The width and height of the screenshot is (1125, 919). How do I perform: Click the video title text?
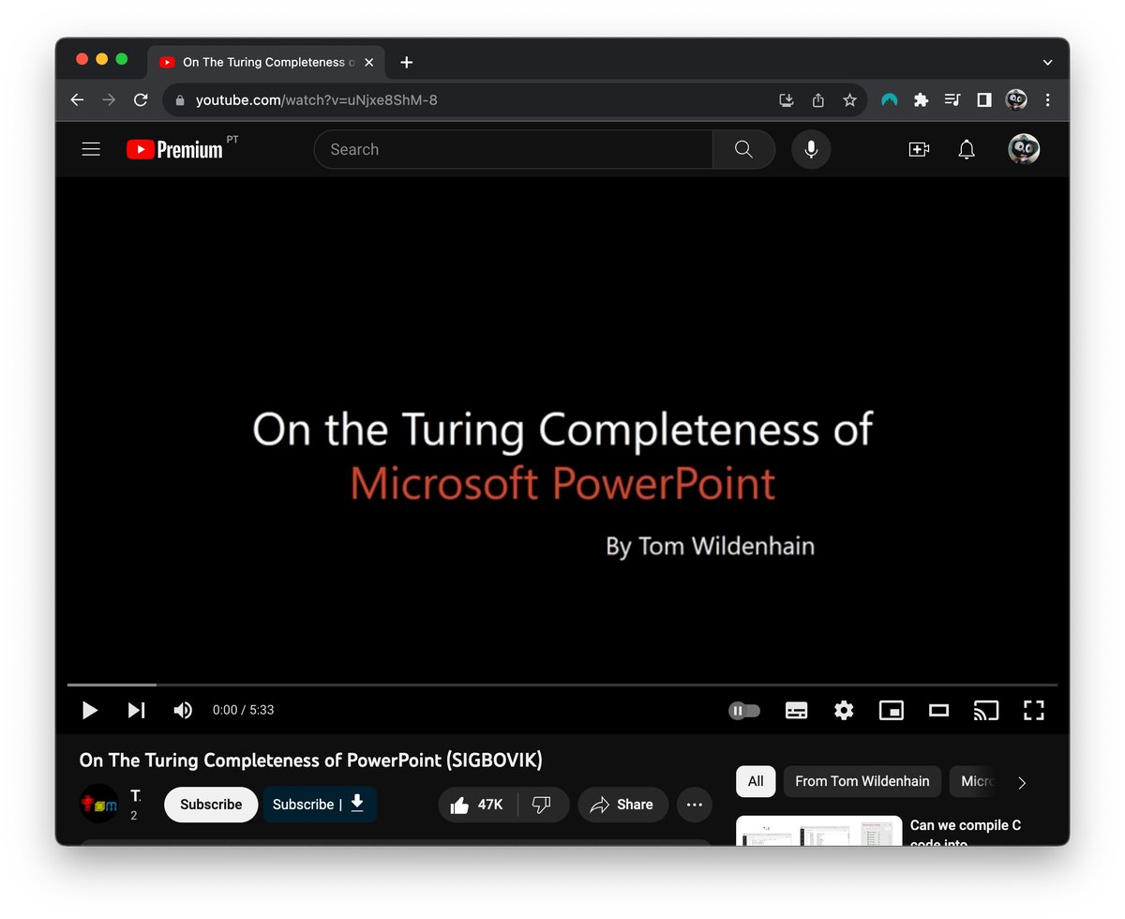click(310, 760)
